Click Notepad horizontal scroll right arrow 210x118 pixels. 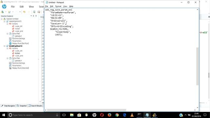click(x=195, y=110)
